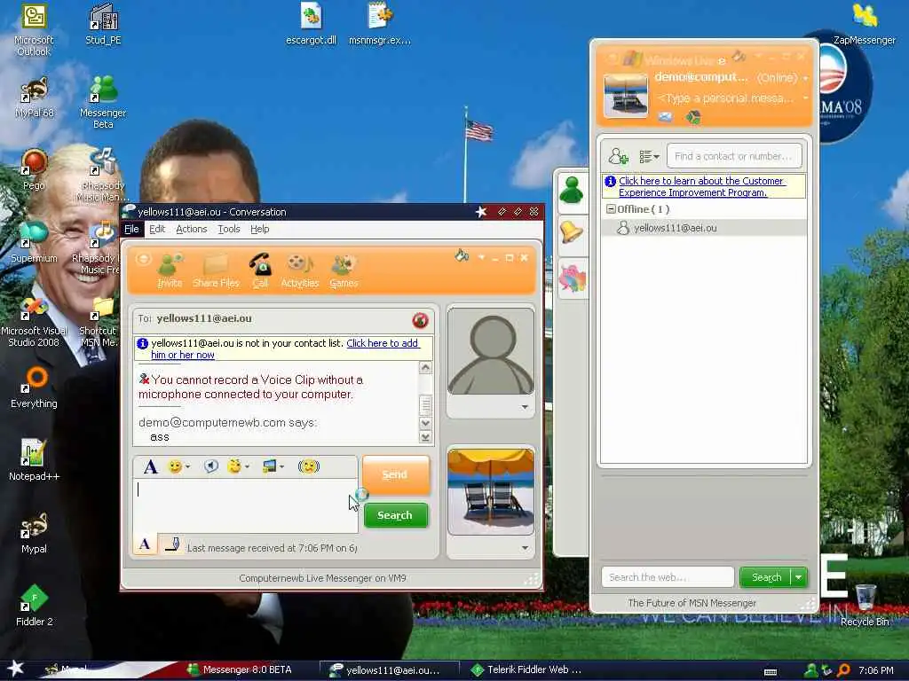
Task: Open the Help menu
Action: [x=260, y=230]
